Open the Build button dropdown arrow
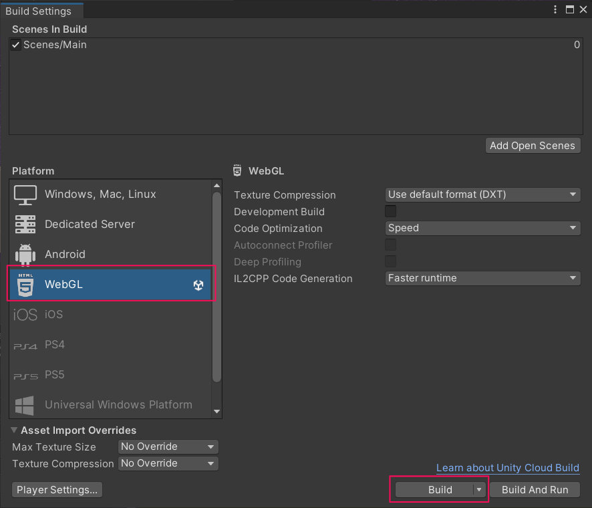The height and width of the screenshot is (508, 592). coord(478,490)
